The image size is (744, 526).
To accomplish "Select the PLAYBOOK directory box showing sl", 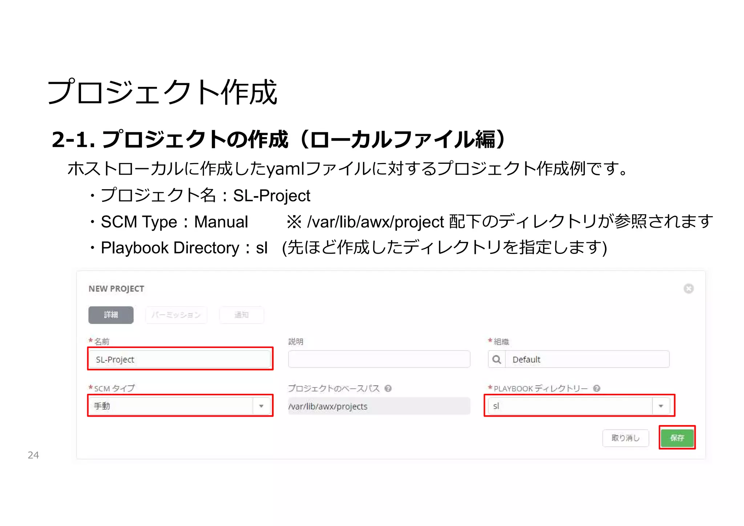I will 579,406.
